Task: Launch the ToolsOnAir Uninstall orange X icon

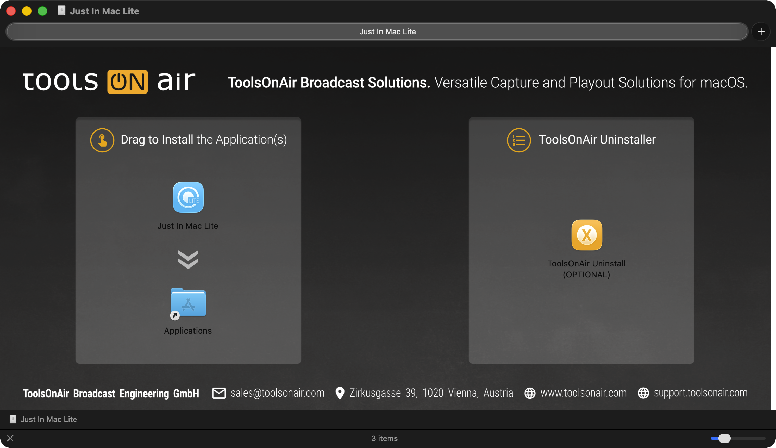Action: 587,235
